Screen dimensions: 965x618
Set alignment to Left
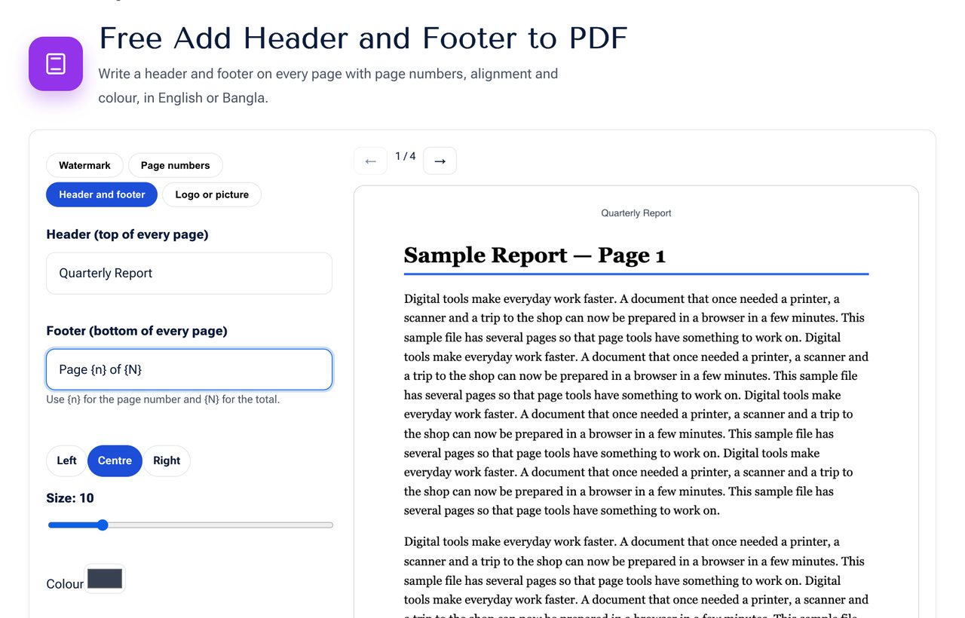tap(66, 460)
